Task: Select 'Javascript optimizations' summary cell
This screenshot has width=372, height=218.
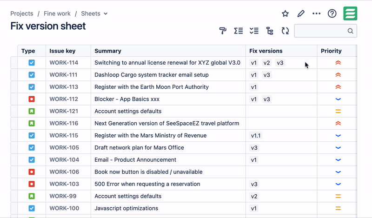Action: click(x=168, y=208)
